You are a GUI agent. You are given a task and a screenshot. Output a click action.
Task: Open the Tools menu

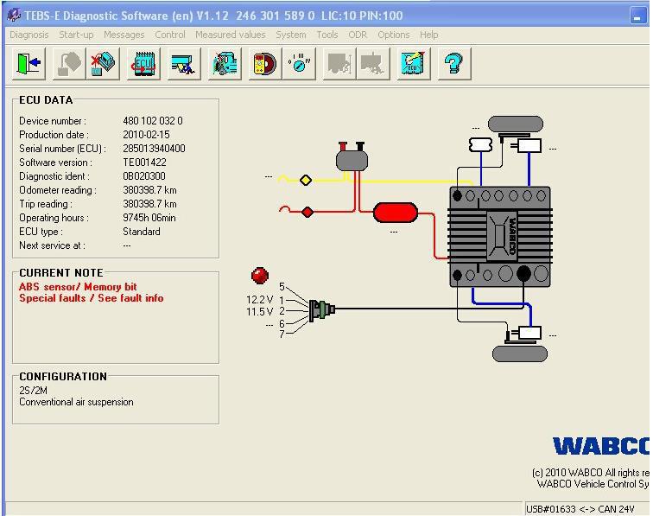[326, 35]
